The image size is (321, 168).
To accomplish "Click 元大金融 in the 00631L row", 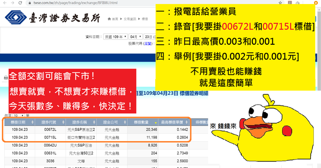I will [112, 153].
